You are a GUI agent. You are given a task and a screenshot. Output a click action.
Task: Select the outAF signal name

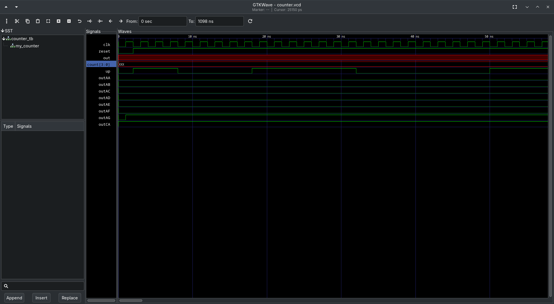[104, 111]
